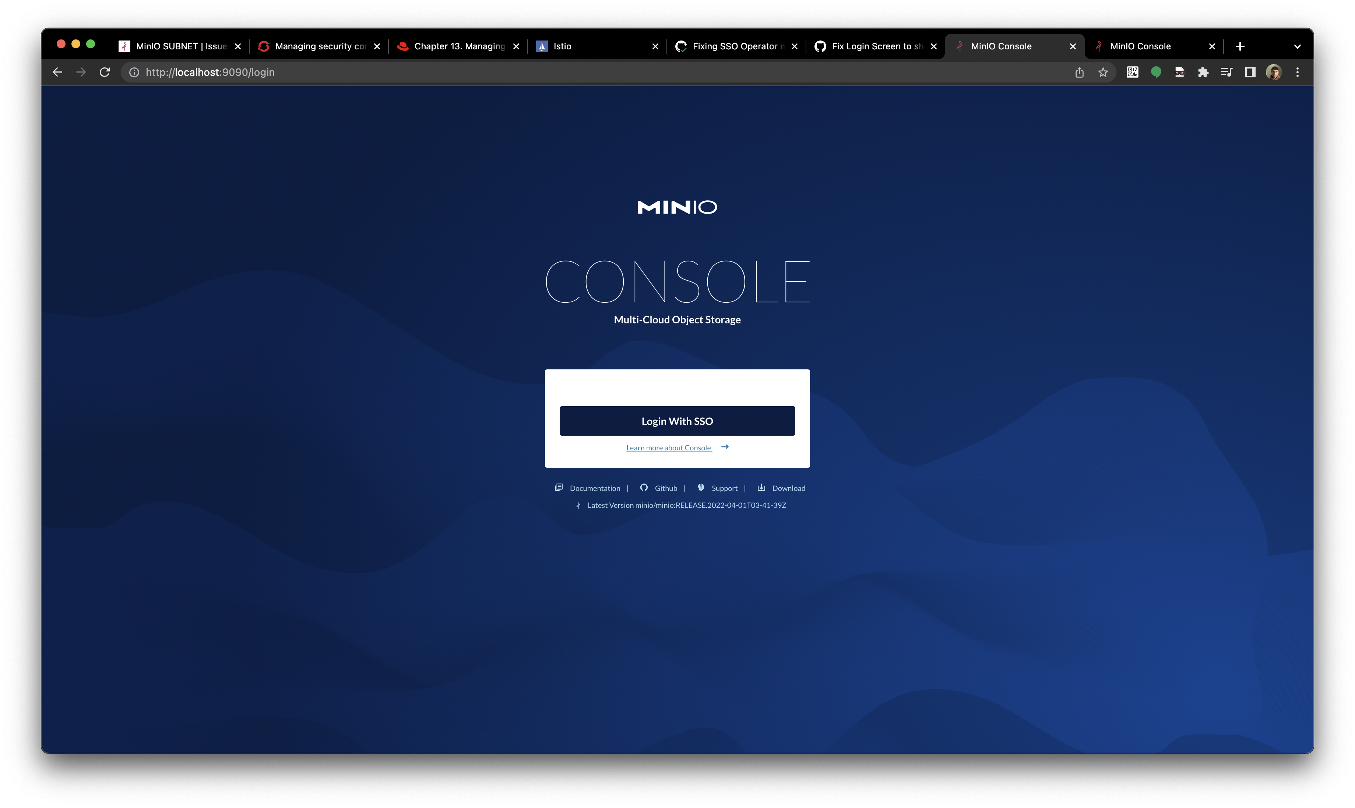Click the Github footer link
1355x808 pixels.
click(665, 488)
